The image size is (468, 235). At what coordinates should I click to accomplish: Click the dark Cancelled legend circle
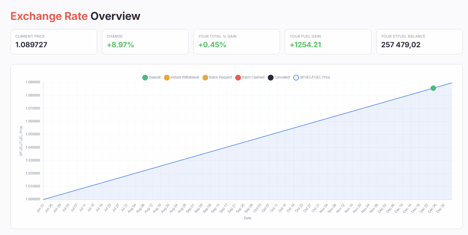click(271, 78)
